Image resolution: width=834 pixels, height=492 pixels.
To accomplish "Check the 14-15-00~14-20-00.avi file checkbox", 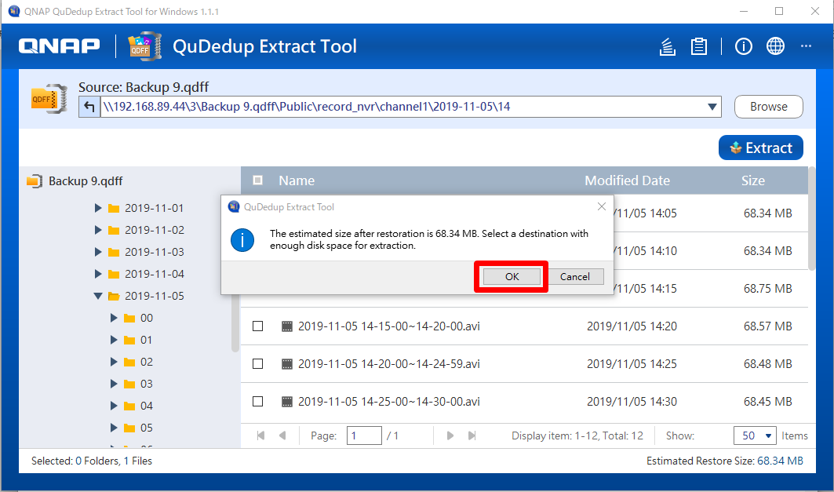I will pyautogui.click(x=257, y=326).
